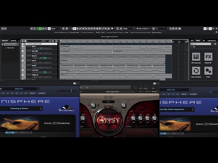Open Loops and samples tile
This screenshot has height=163, width=218.
coord(196,71)
